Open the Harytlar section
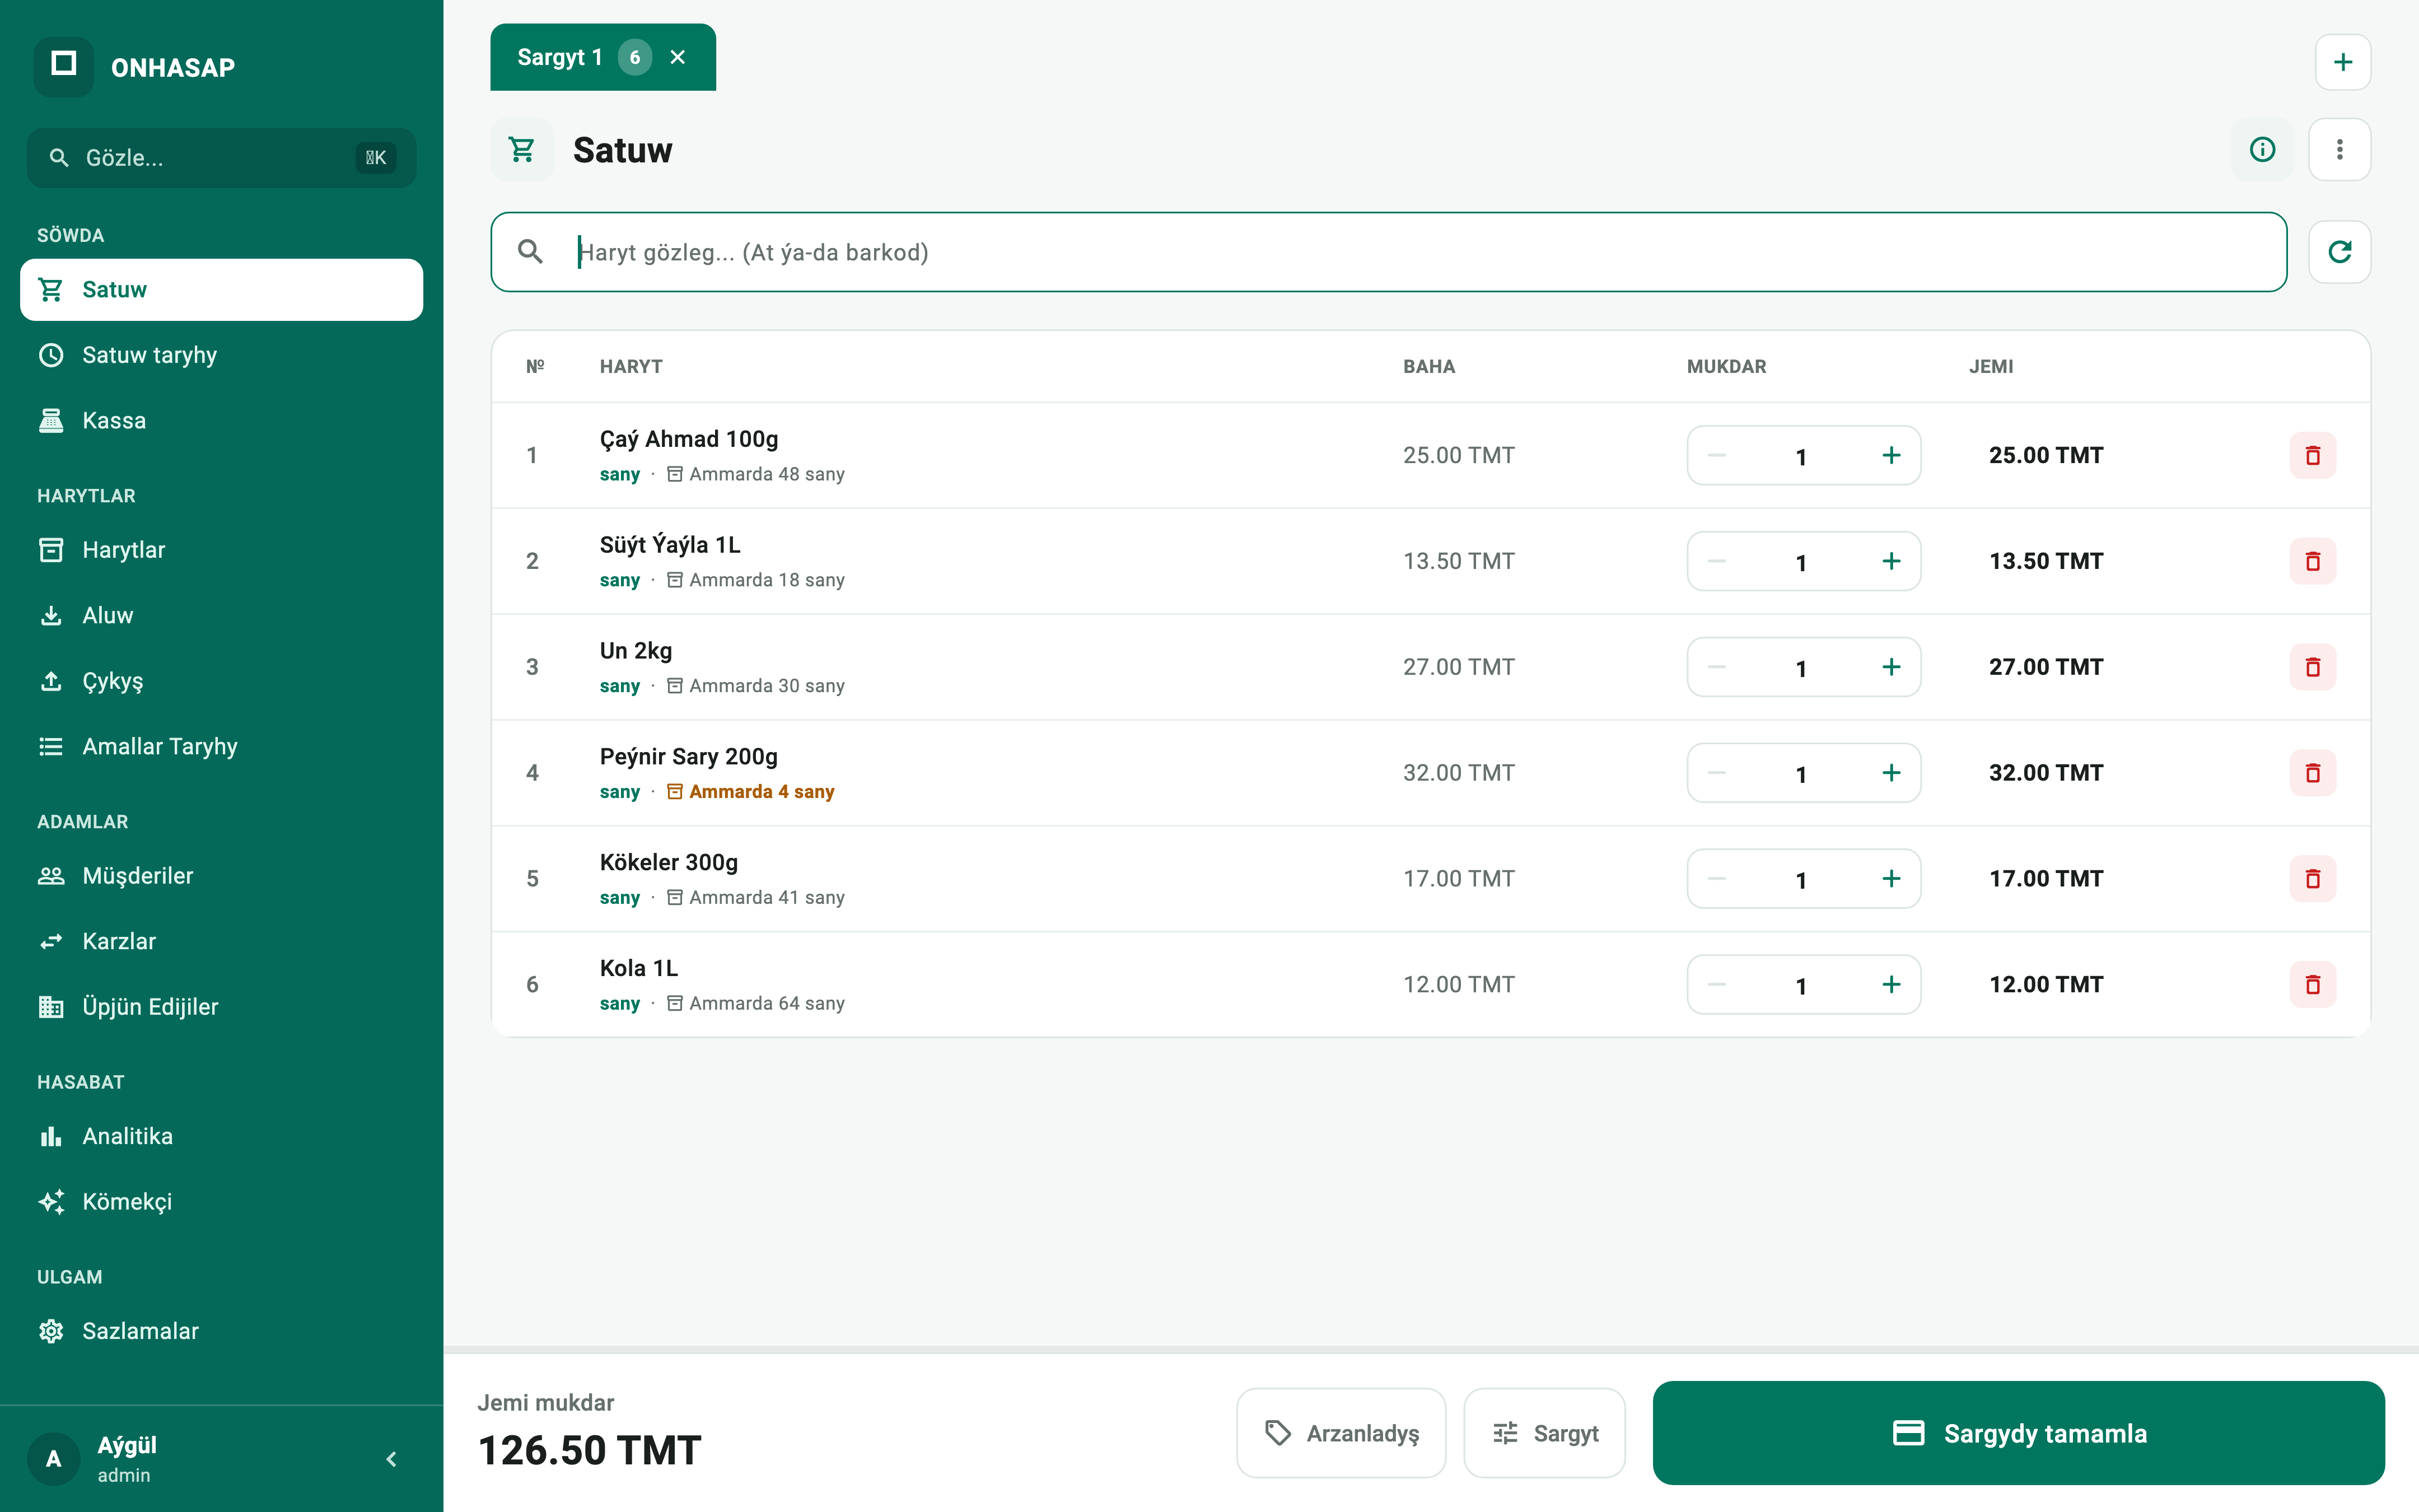 click(x=221, y=550)
